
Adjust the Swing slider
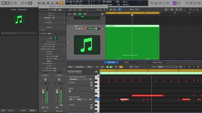pyautogui.click(x=80, y=91)
